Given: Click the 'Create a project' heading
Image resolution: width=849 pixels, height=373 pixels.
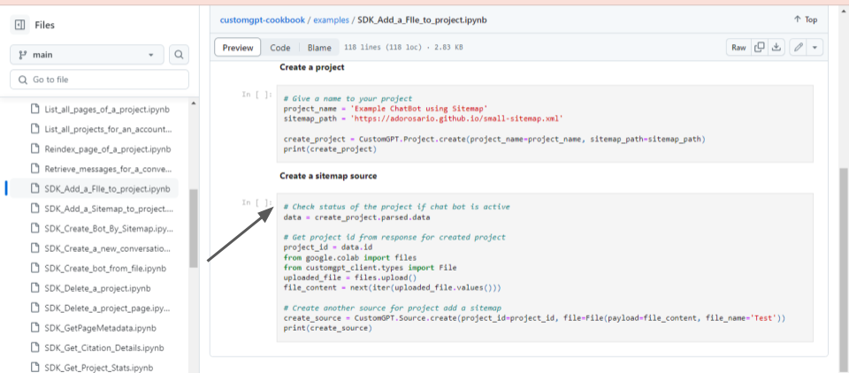Looking at the screenshot, I should pos(312,68).
